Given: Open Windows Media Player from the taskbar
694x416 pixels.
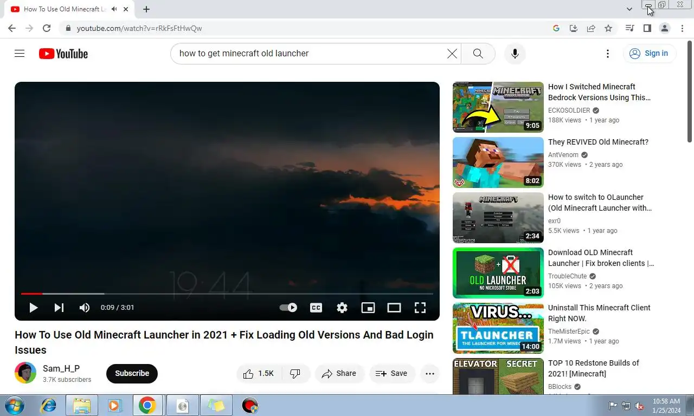Looking at the screenshot, I should [x=114, y=405].
